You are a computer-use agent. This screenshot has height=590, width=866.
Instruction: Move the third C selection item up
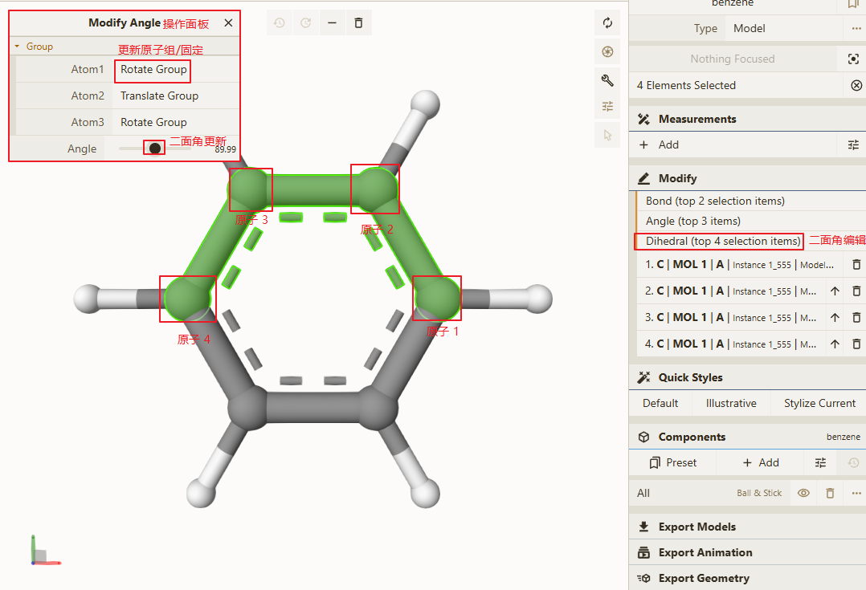click(835, 317)
